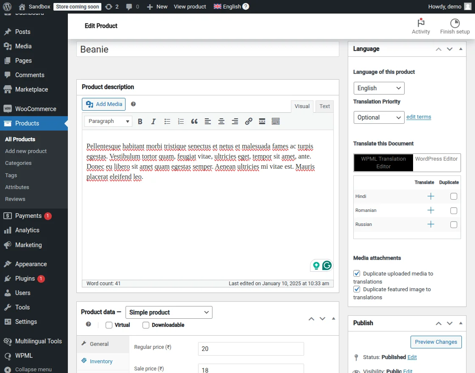Uncheck Duplicate uploaded media to translations
The height and width of the screenshot is (373, 475).
click(357, 274)
